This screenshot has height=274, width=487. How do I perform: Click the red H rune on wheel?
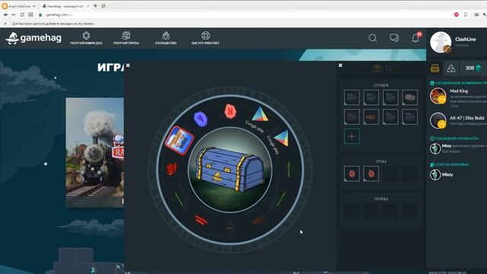point(230,111)
